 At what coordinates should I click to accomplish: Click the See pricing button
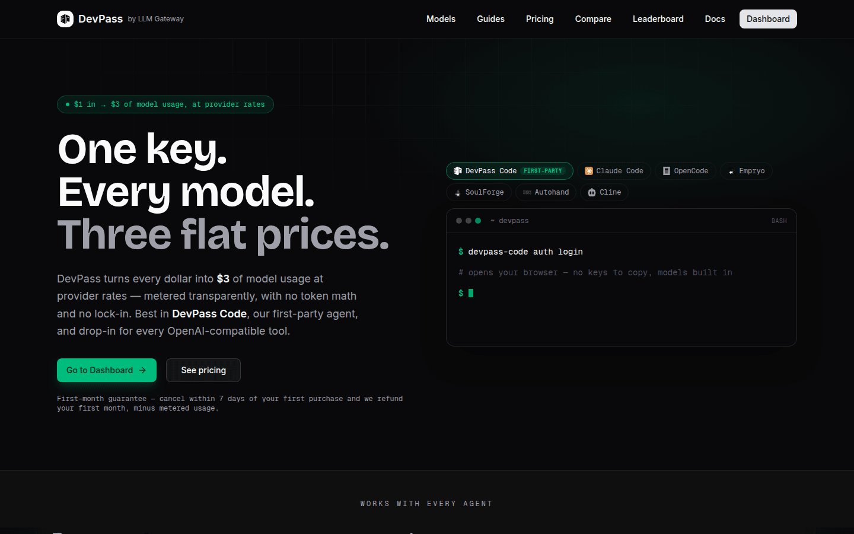tap(203, 370)
